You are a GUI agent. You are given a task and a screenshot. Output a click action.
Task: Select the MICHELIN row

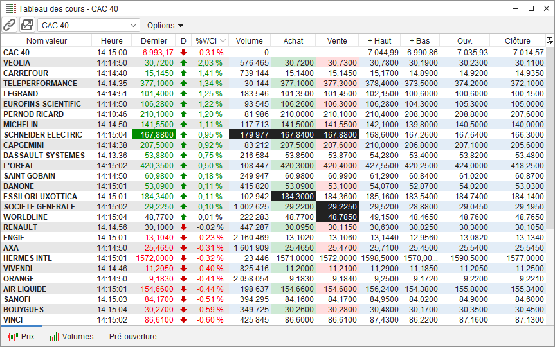[25, 125]
